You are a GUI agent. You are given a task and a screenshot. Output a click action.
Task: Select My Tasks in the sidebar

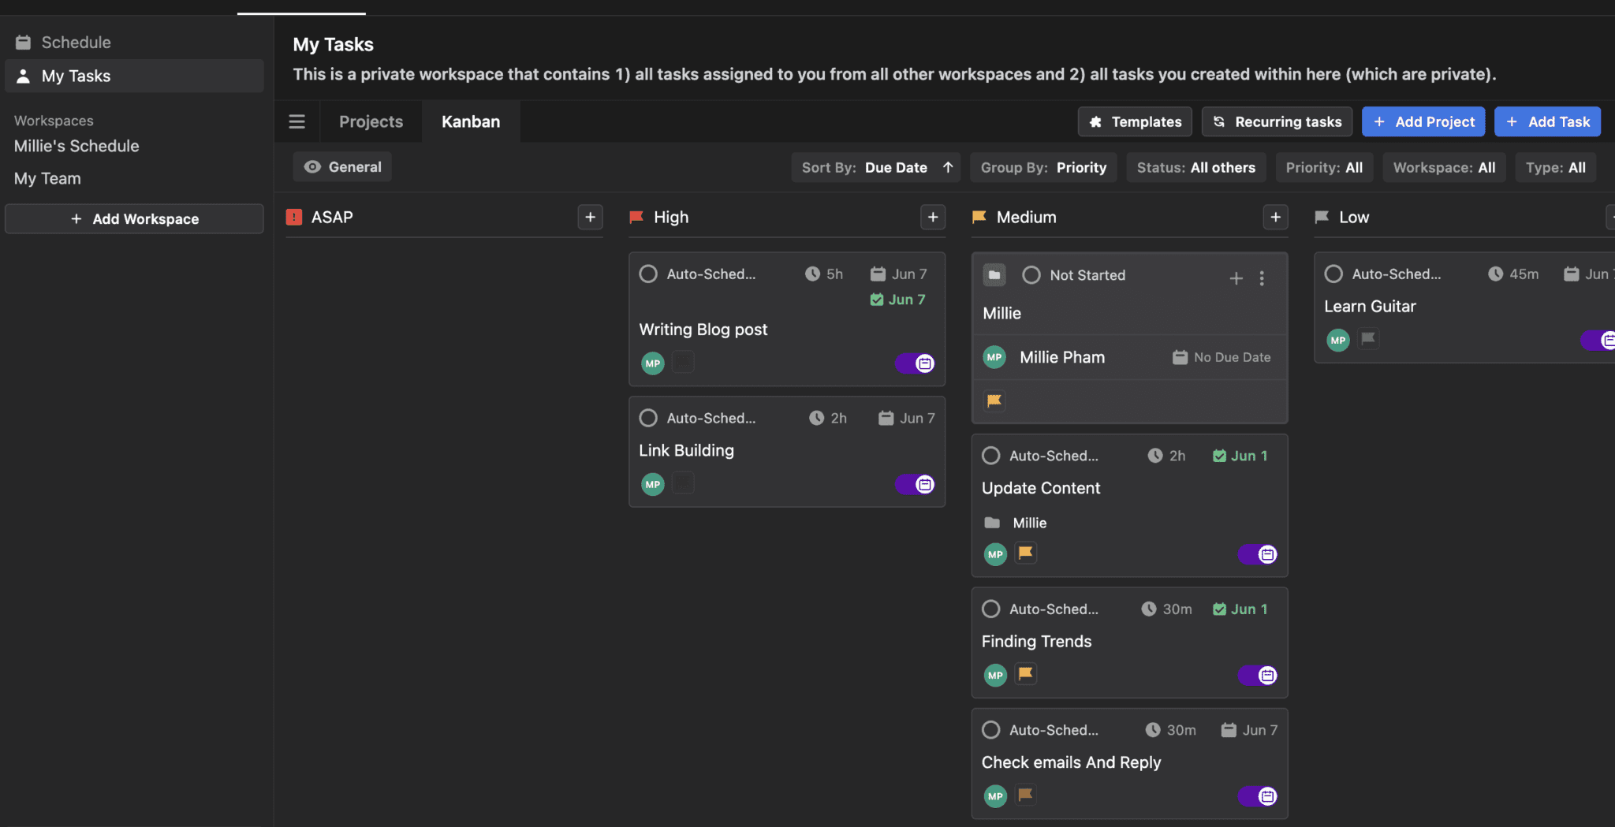pos(76,76)
